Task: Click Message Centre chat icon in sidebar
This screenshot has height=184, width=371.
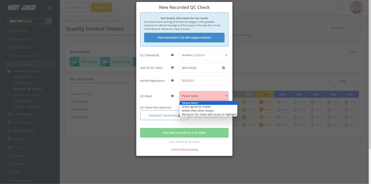Action: tap(10, 39)
